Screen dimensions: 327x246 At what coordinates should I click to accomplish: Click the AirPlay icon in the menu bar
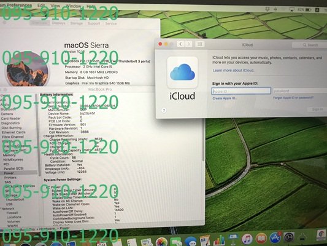(x=291, y=9)
